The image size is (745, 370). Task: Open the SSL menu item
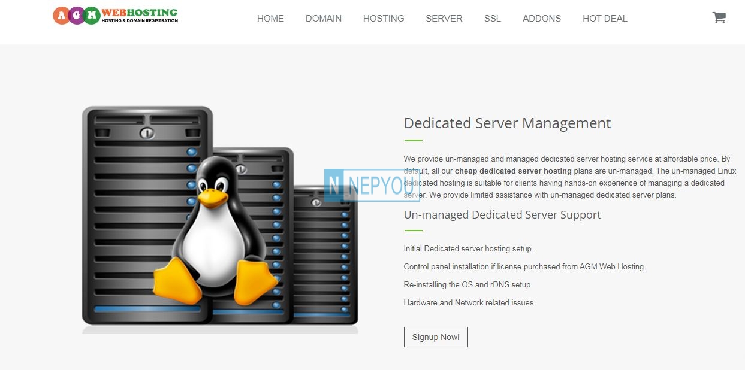click(493, 19)
